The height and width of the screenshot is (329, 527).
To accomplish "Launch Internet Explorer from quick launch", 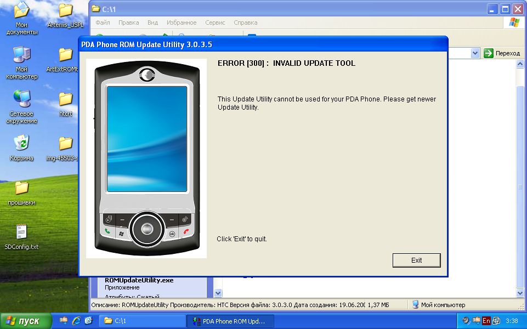I will coord(76,321).
